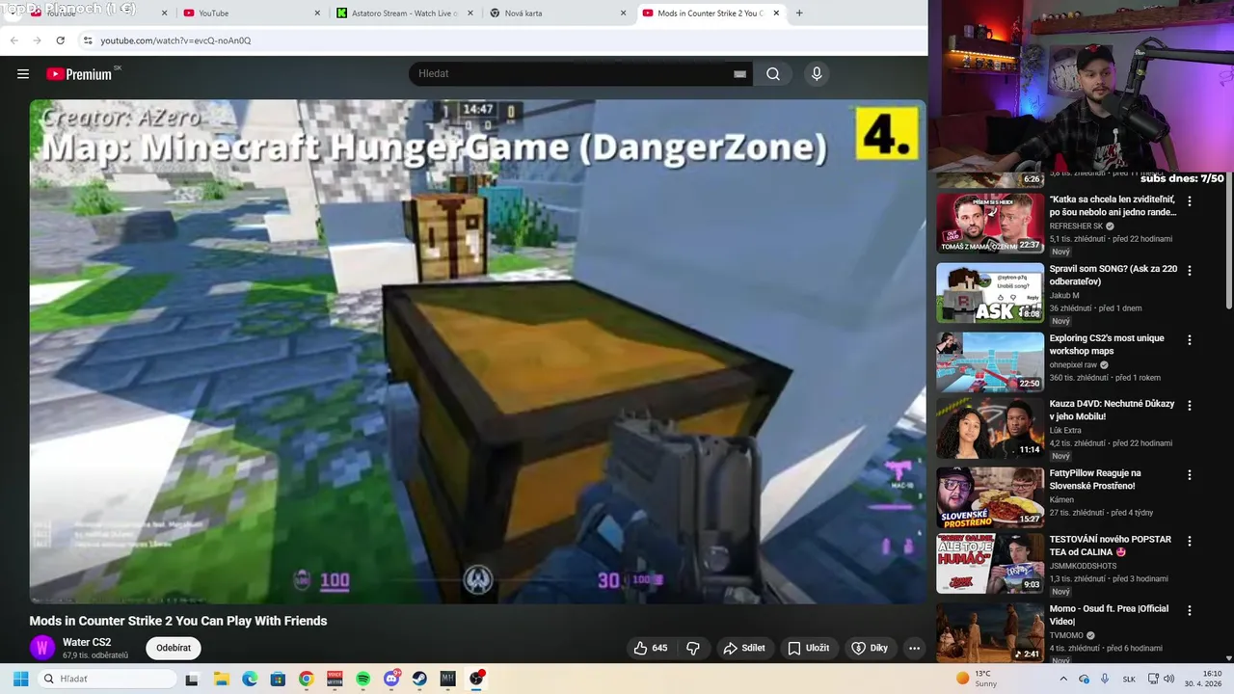Switch to the Astatoro Stream tab

(405, 13)
